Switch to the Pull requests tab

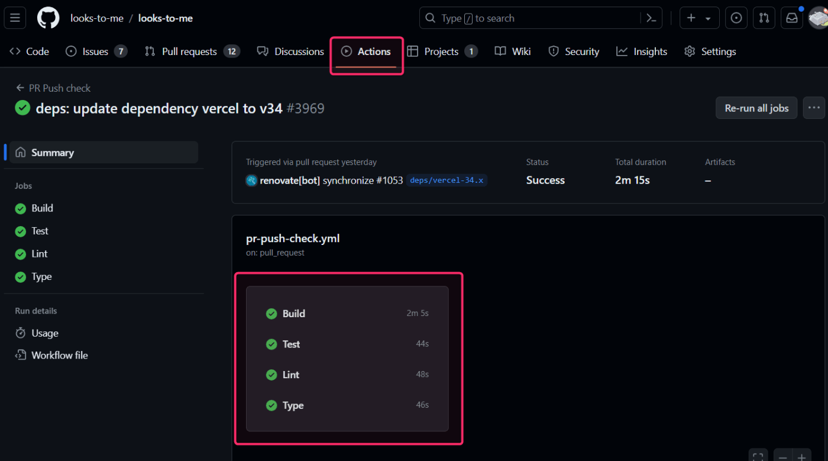pos(192,51)
